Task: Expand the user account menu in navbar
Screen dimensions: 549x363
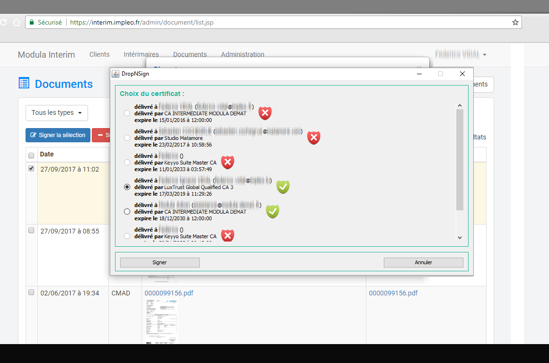Action: 461,54
